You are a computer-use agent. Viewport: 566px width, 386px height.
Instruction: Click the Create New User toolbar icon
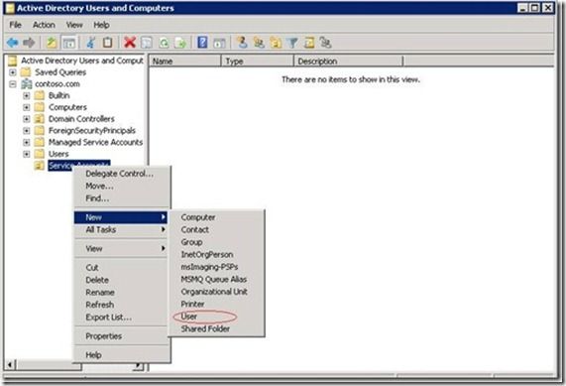[x=242, y=43]
